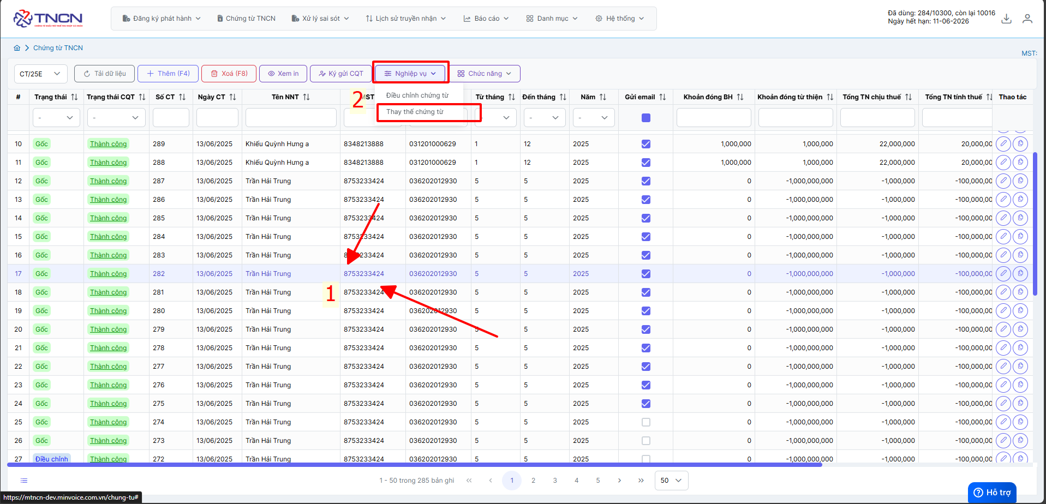Copy certificate number 285
Image resolution: width=1046 pixels, height=504 pixels.
[x=1020, y=218]
